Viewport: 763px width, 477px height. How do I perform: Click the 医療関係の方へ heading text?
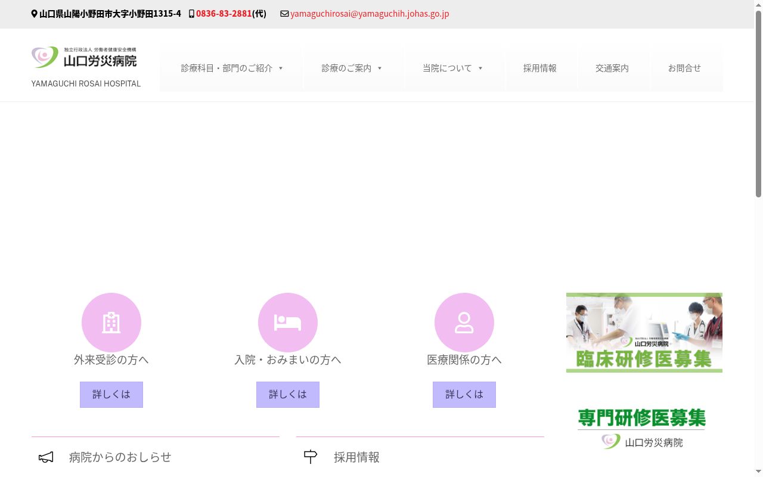point(464,360)
